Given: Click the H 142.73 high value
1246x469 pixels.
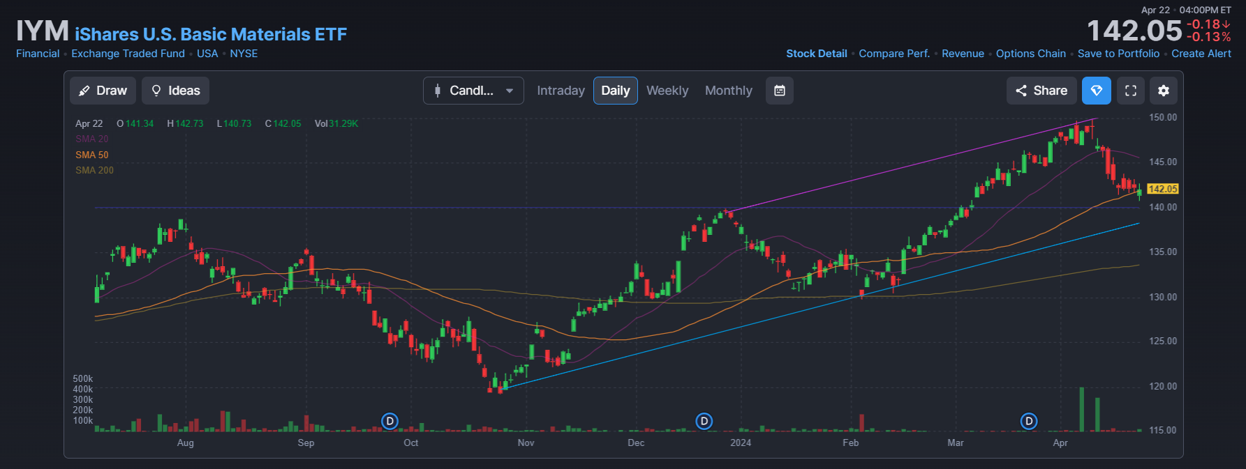Looking at the screenshot, I should tap(185, 123).
